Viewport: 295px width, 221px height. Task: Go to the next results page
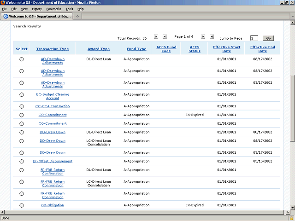pos(202,36)
